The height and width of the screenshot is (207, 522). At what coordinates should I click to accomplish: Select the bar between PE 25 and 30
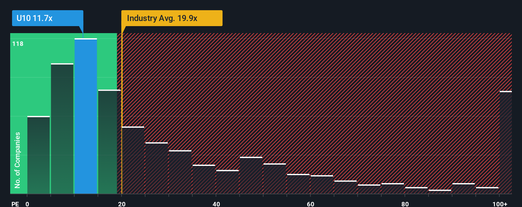[157, 168]
